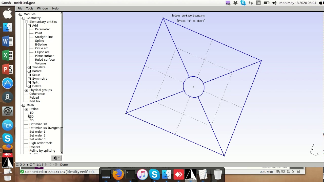
Task: Select Straight line entity
Action: [44, 37]
